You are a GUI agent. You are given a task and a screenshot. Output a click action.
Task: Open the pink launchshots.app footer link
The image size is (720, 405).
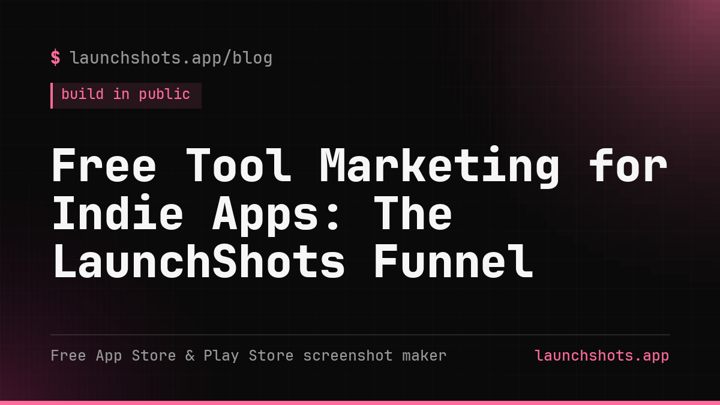click(x=602, y=356)
